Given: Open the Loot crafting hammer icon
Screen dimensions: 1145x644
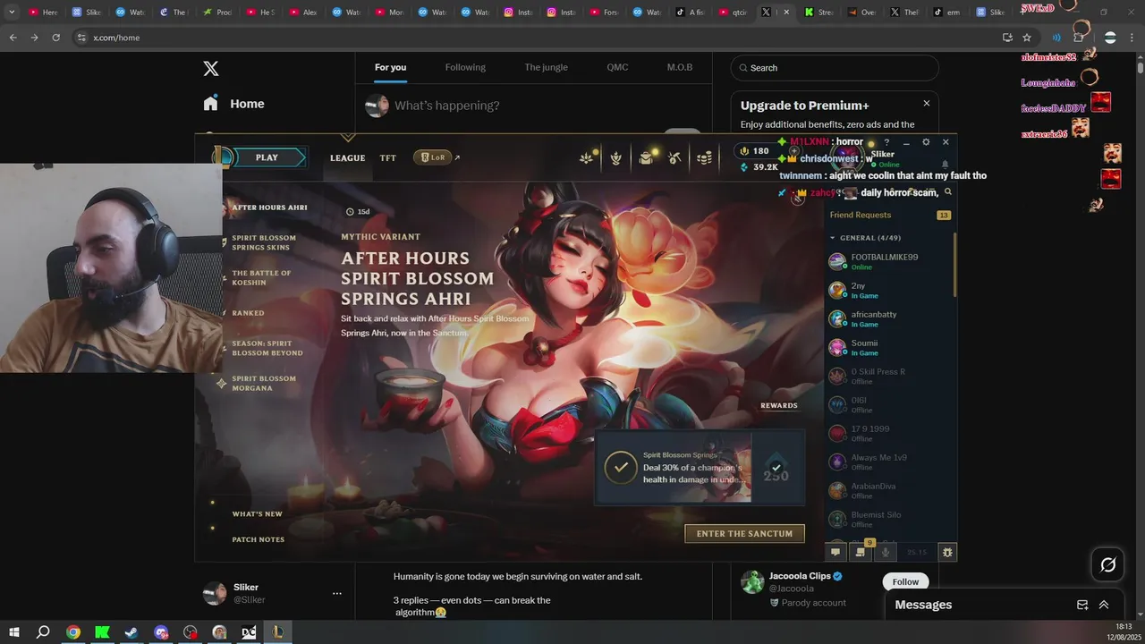Looking at the screenshot, I should click(x=675, y=158).
